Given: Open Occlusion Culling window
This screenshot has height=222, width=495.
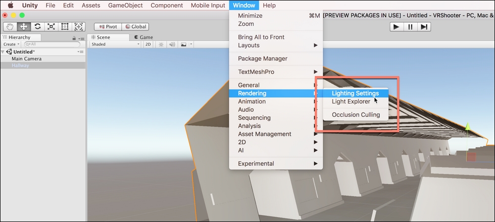Looking at the screenshot, I should tap(355, 115).
